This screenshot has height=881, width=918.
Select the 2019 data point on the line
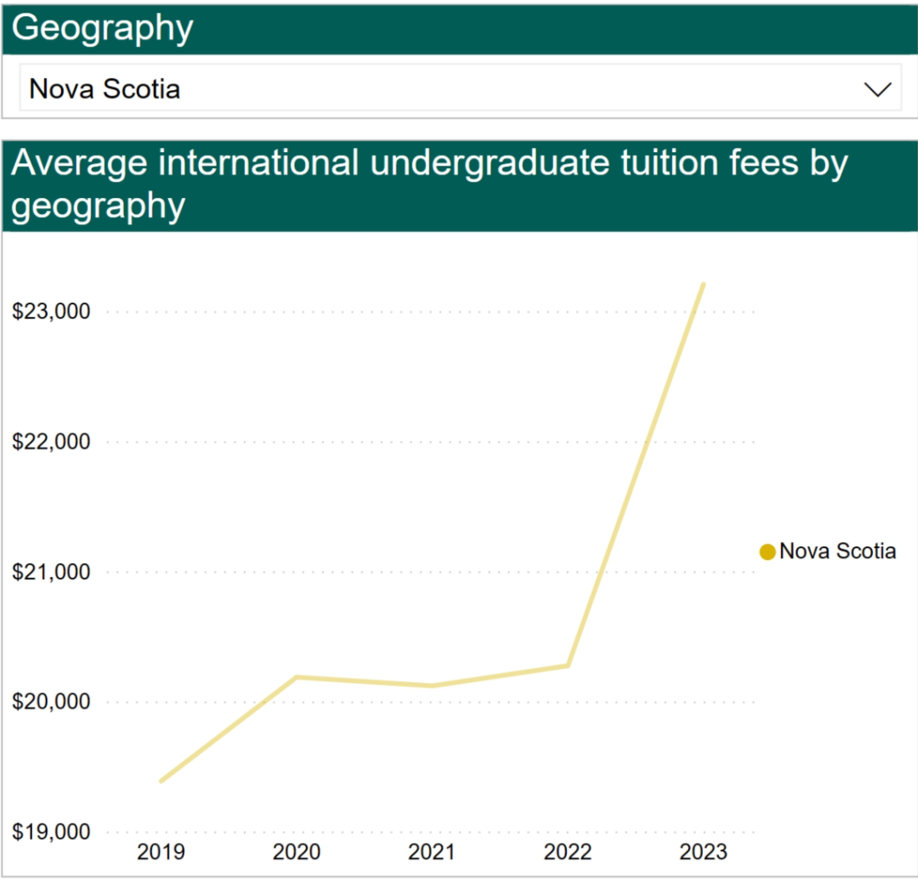click(161, 781)
